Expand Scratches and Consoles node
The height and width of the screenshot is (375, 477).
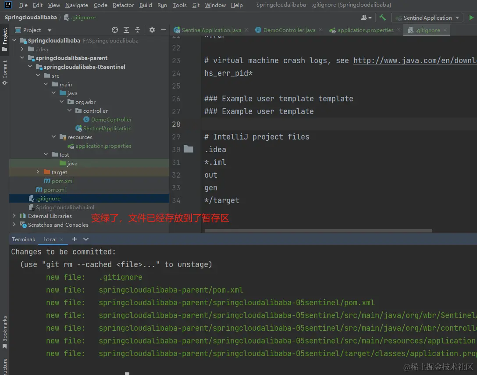tap(14, 225)
